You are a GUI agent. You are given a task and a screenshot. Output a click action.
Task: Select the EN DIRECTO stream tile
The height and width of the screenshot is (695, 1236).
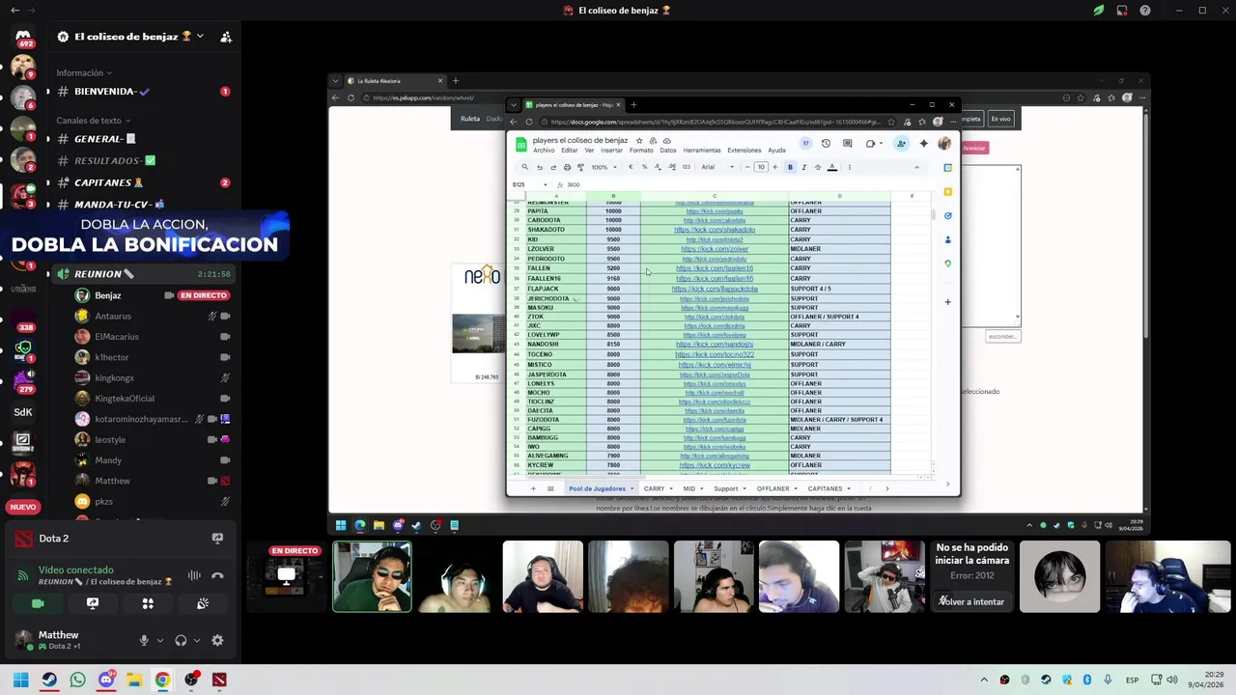286,577
